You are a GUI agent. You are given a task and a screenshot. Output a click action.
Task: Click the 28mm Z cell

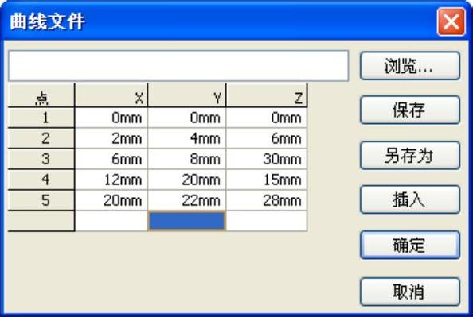pyautogui.click(x=267, y=200)
